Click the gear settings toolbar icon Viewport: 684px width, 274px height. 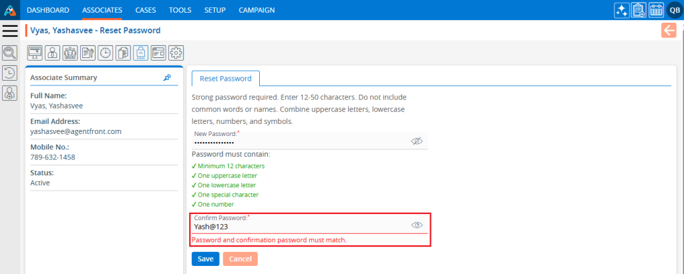click(176, 53)
